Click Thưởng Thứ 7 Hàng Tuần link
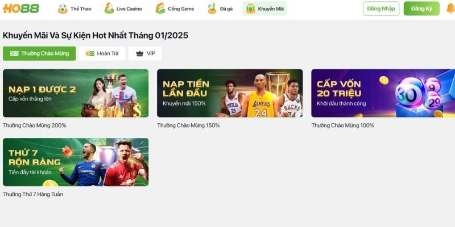The width and height of the screenshot is (455, 227). (33, 194)
